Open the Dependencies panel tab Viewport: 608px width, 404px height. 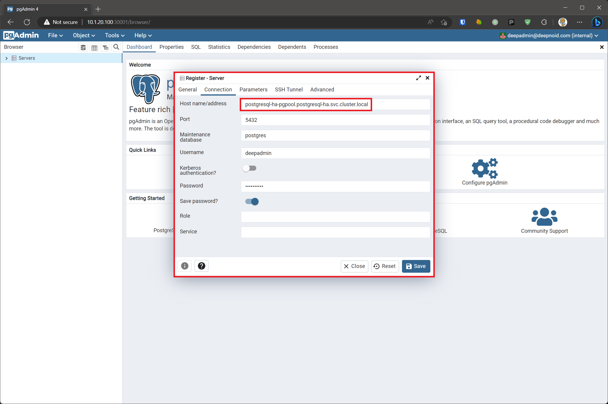[x=254, y=47]
